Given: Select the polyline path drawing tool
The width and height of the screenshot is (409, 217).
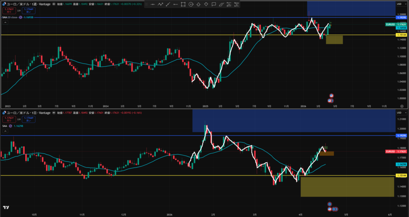Looking at the screenshot, I should pos(161,4).
